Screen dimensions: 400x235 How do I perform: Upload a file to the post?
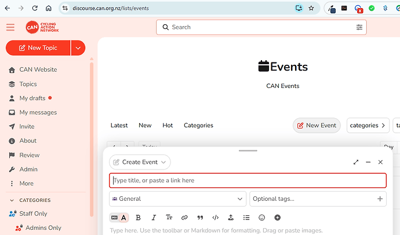231,218
